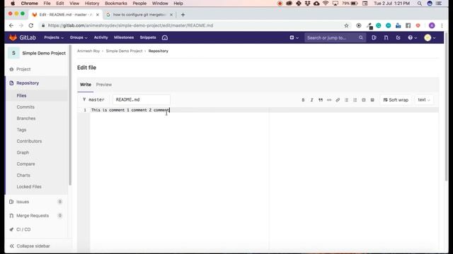Reload the page in Chrome
The width and height of the screenshot is (453, 254).
pos(31,25)
